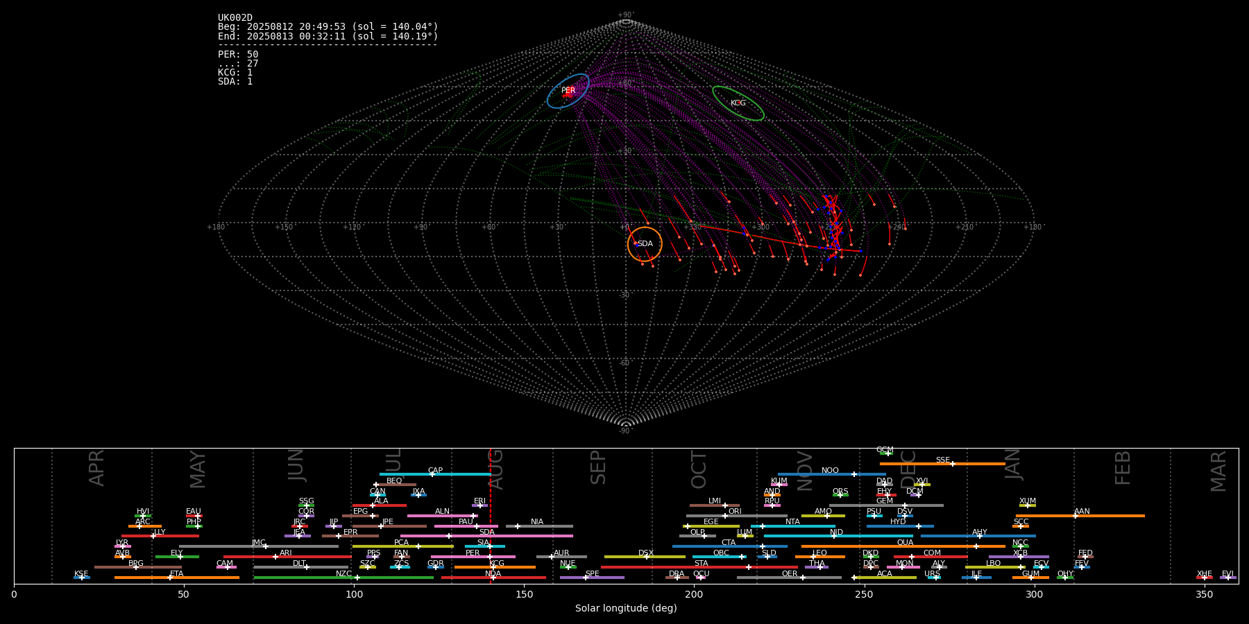The image size is (1249, 624).
Task: Click the XHE shower label
Action: [1205, 573]
